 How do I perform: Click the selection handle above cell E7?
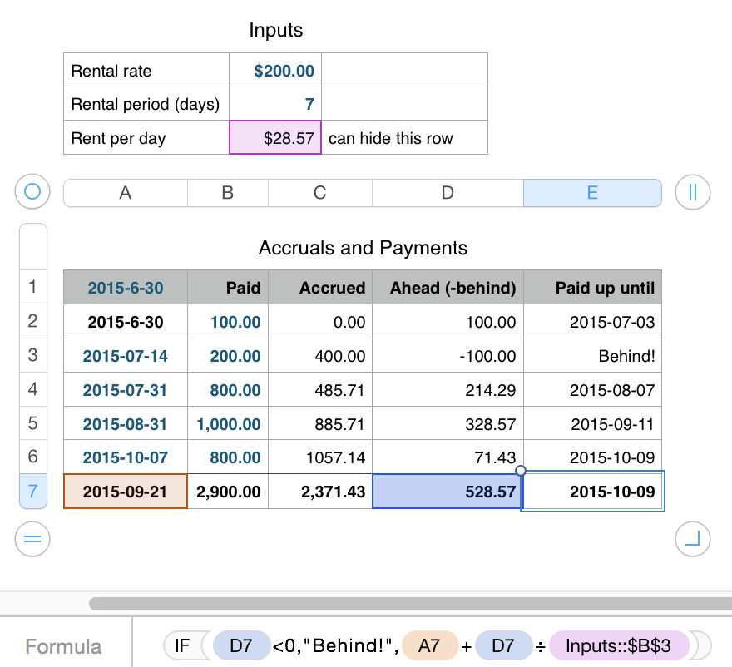click(522, 471)
